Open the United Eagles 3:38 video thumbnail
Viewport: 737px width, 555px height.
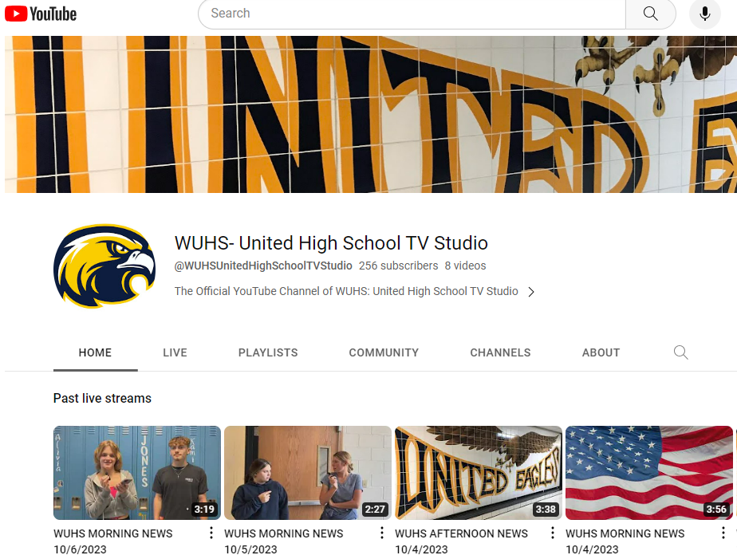tap(478, 472)
